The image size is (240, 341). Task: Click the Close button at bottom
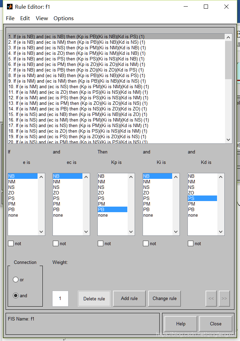pyautogui.click(x=216, y=324)
